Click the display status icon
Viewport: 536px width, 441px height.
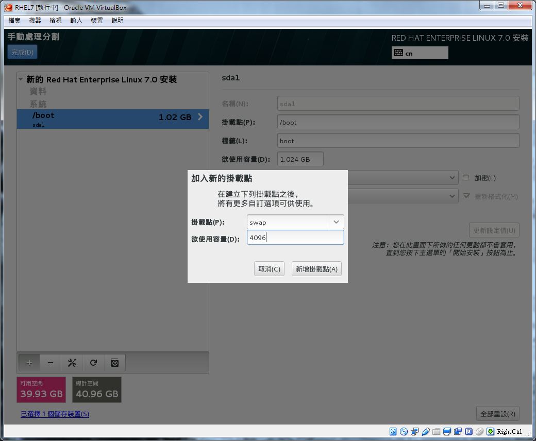click(447, 431)
